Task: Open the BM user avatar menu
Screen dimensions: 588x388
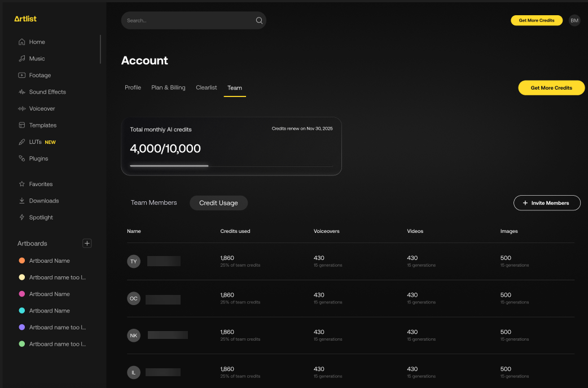Action: coord(574,20)
